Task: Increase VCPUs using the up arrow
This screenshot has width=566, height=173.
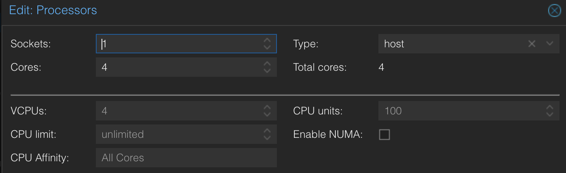Action: (x=267, y=108)
